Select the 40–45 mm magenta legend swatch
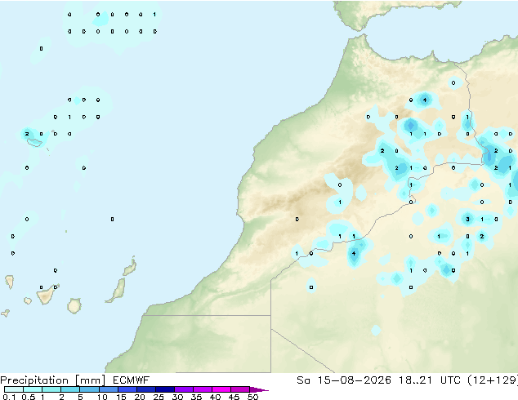The height and width of the screenshot is (400, 518). [x=221, y=389]
